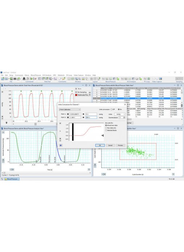Click first ECG Analysis toolbar icon
The width and height of the screenshot is (184, 252).
tap(122, 79)
